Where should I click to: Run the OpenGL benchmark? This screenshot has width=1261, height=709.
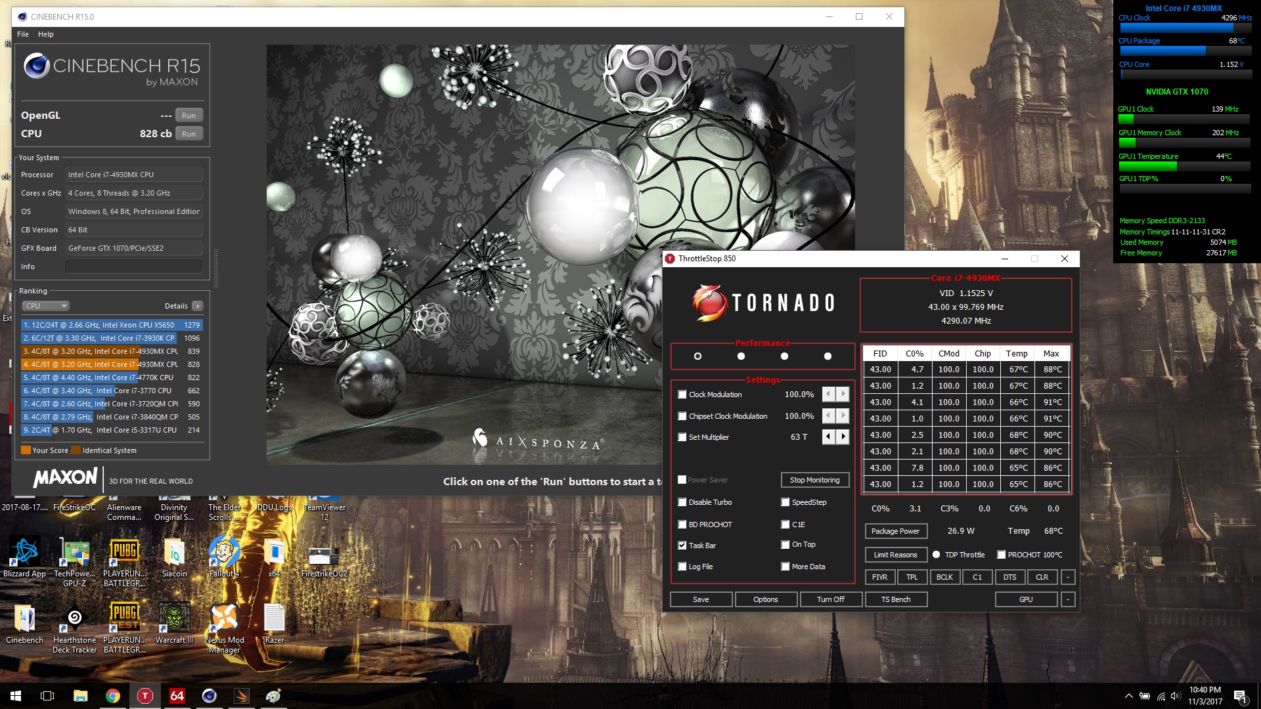[189, 116]
